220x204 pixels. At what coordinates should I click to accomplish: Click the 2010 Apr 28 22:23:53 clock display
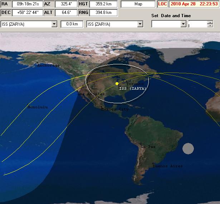194,4
